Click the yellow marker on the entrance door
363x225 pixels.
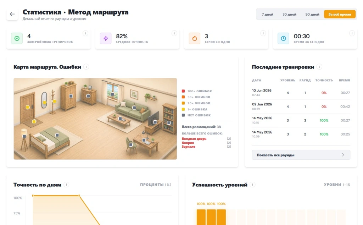tap(28, 107)
